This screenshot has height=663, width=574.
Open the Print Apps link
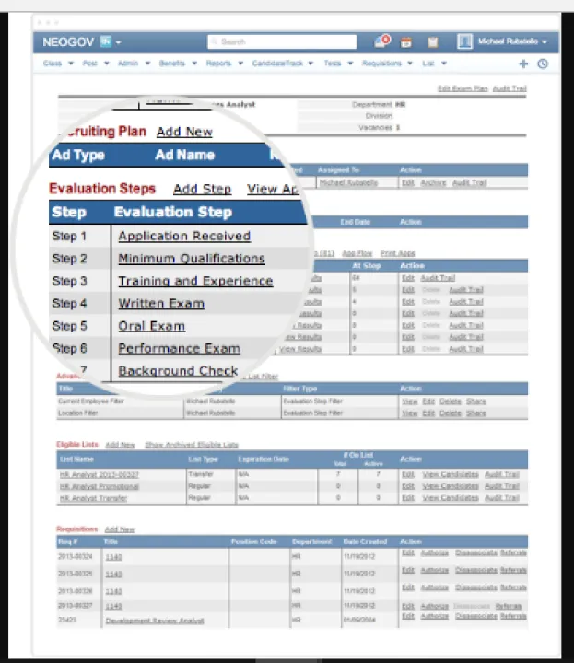point(398,253)
